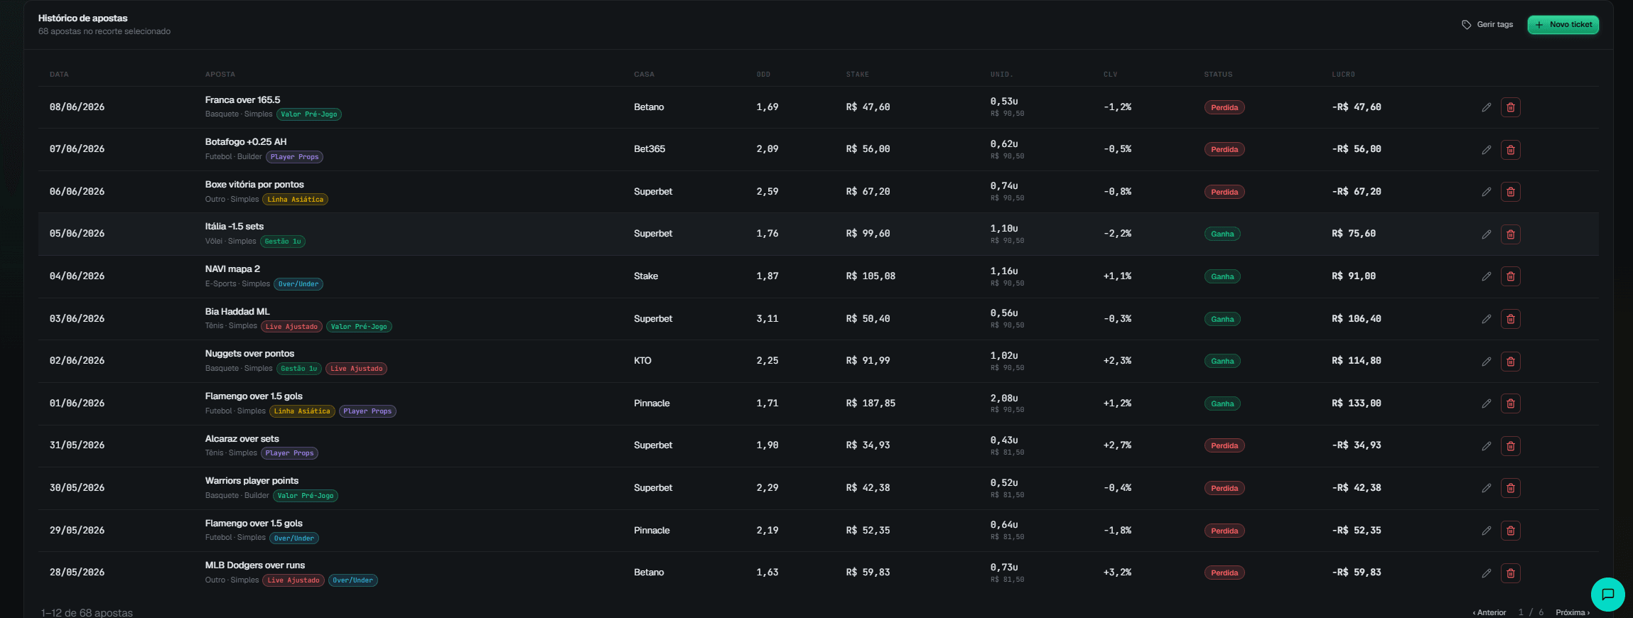Select CLV value +3,2%
The image size is (1633, 618).
tap(1117, 573)
